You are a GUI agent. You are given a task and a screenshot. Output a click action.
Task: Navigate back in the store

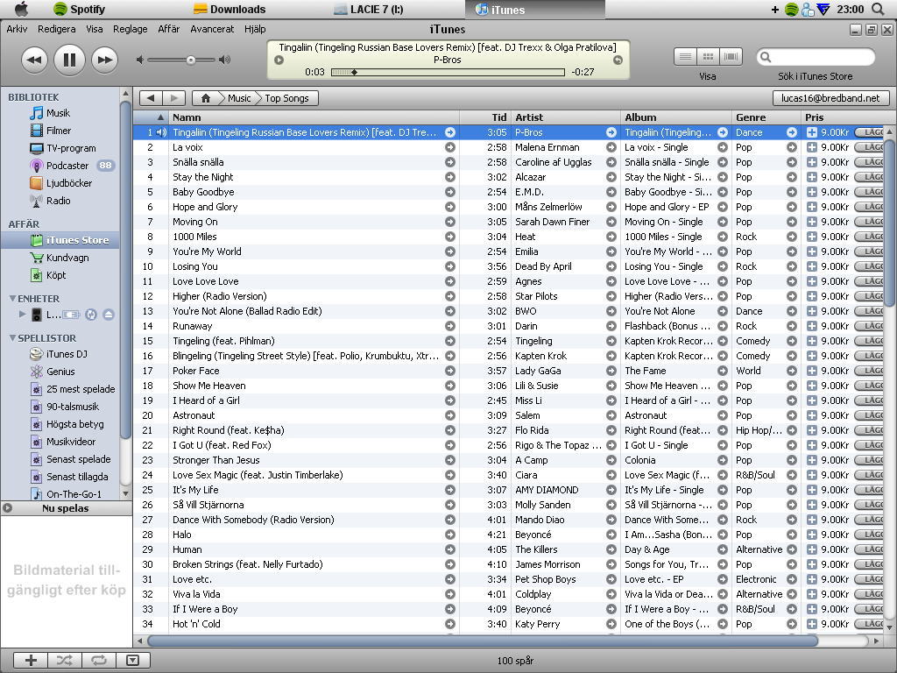pos(151,98)
